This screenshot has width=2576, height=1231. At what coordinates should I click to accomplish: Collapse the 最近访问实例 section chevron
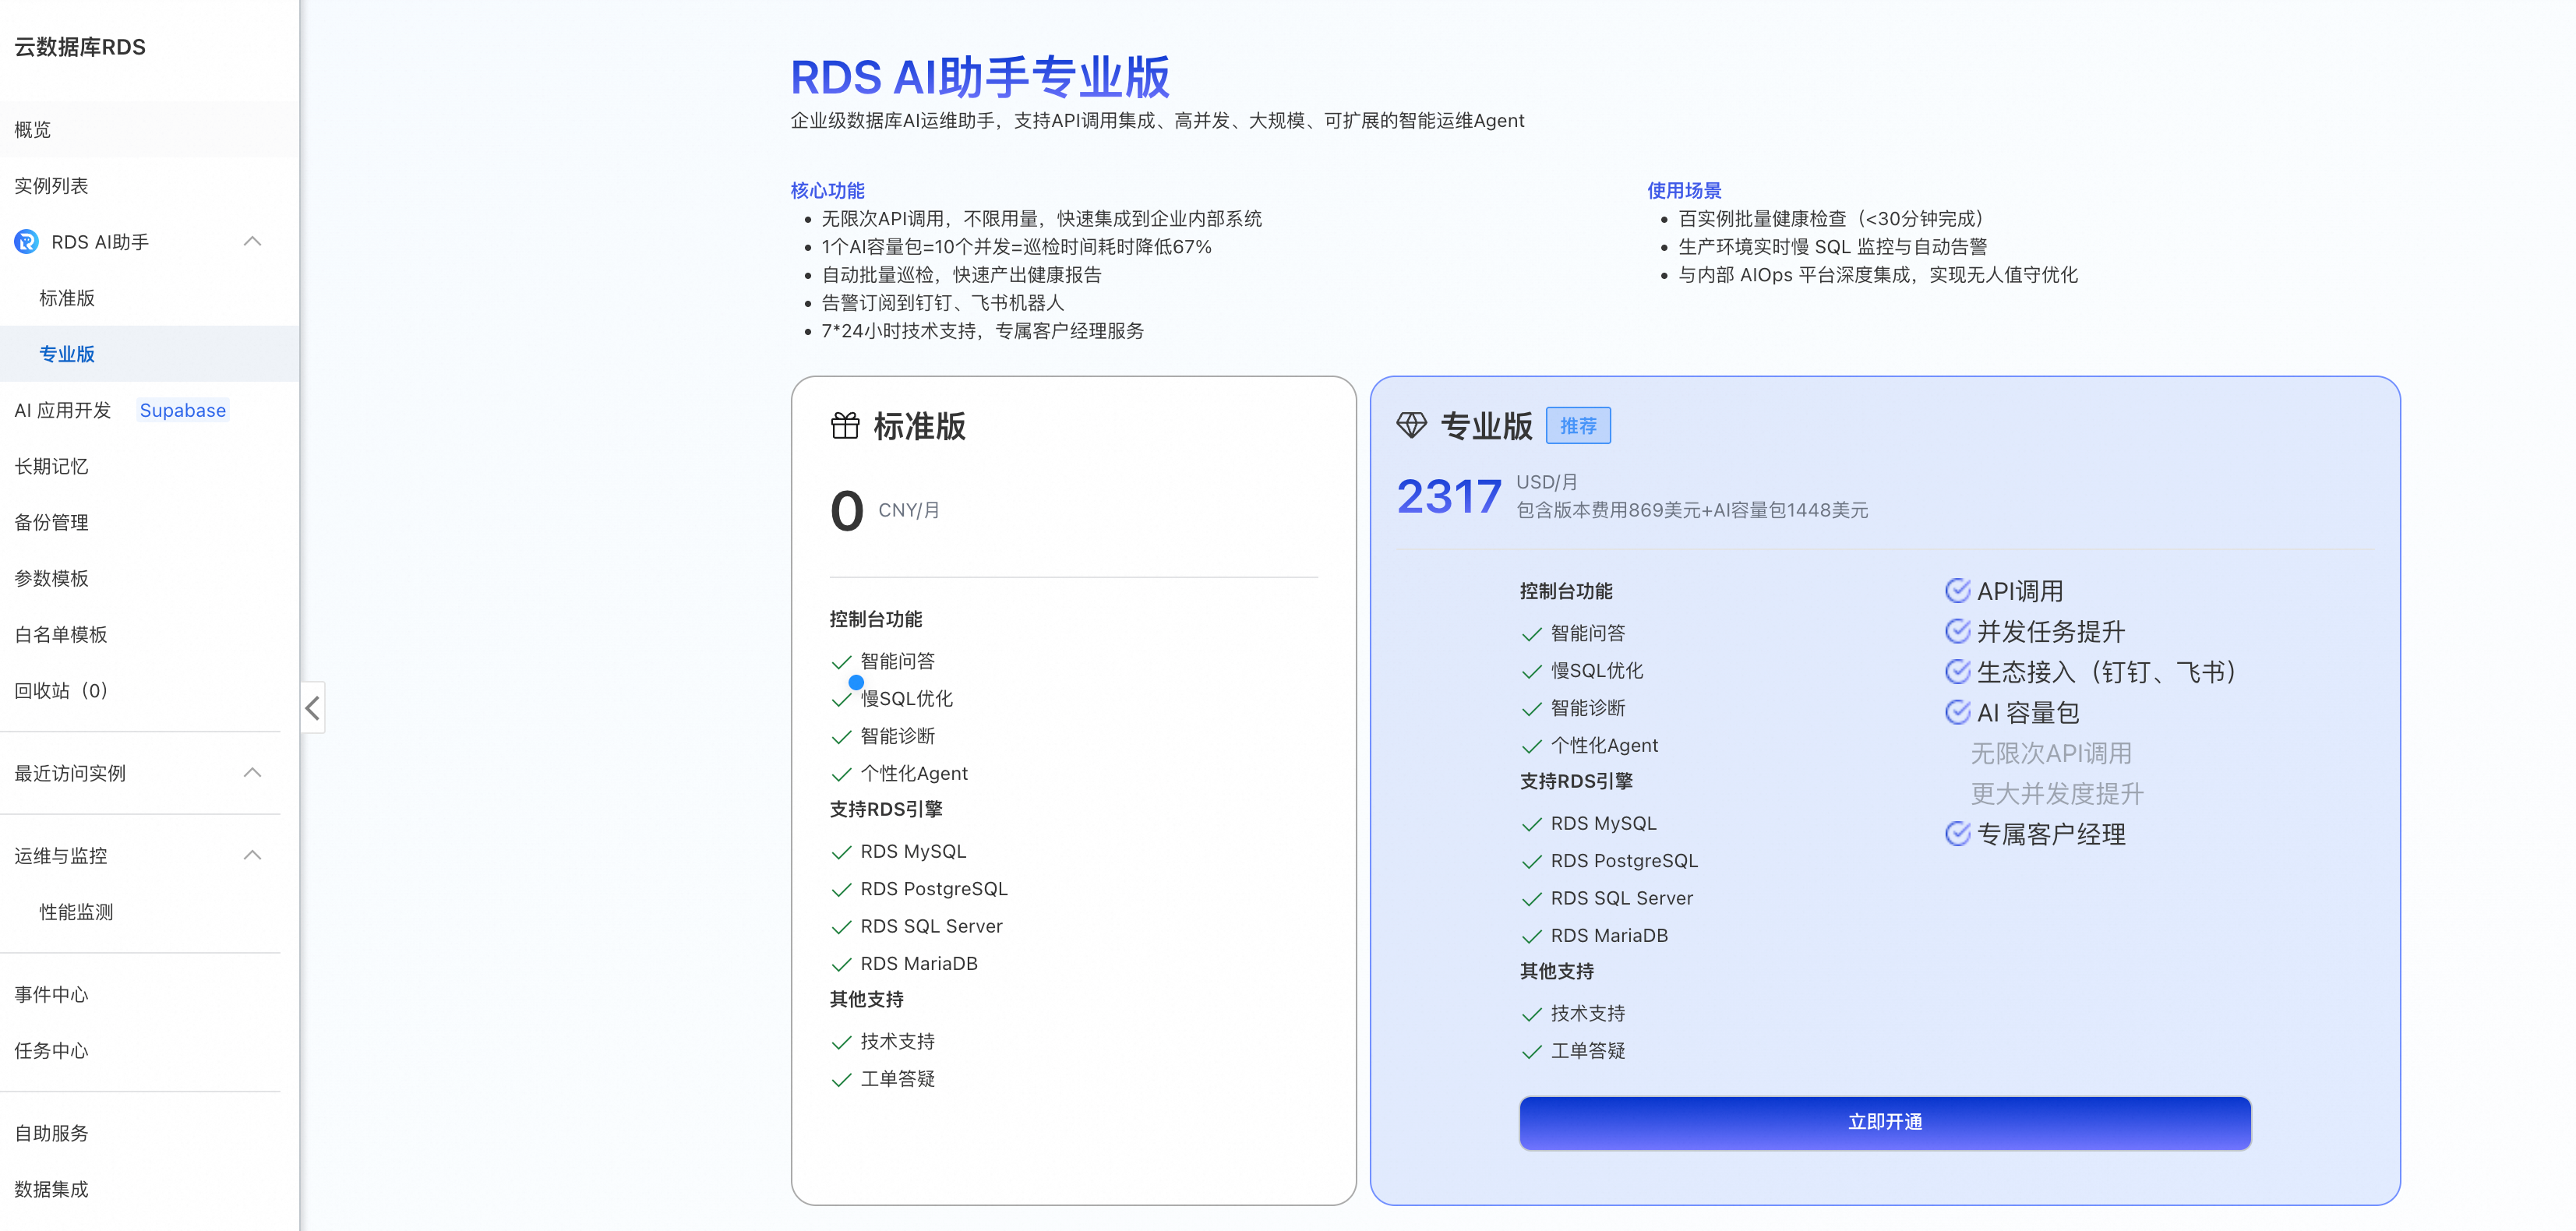pos(252,773)
